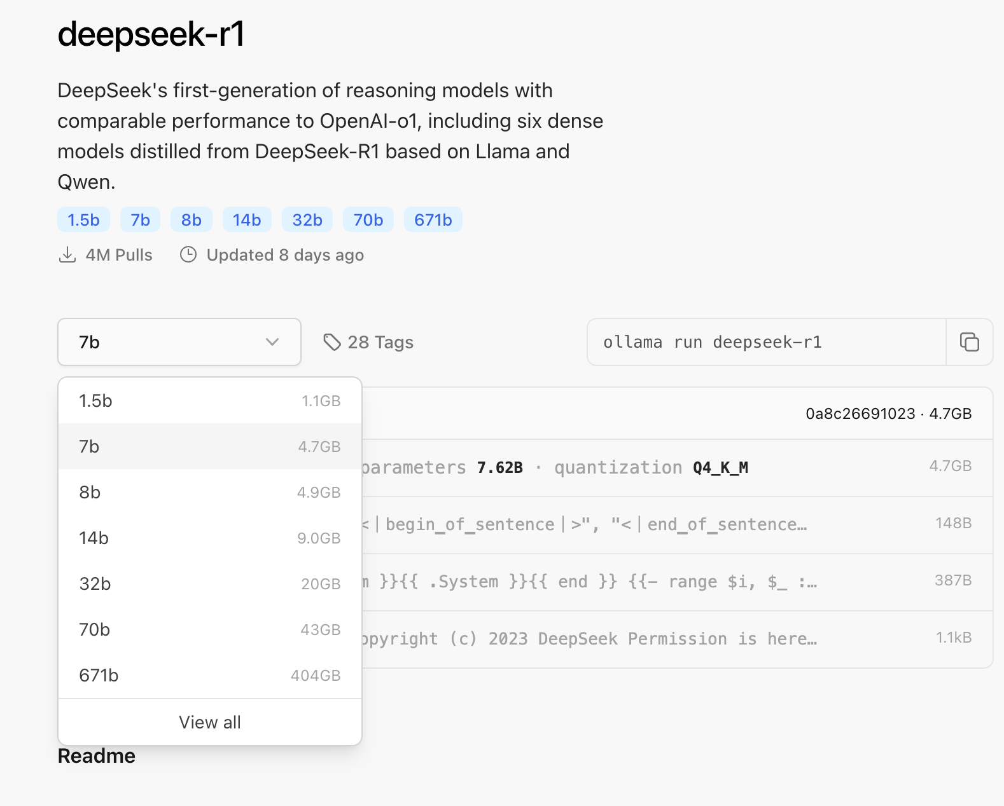The image size is (1004, 806).
Task: Collapse the 7b model size dropdown
Action: 179,342
